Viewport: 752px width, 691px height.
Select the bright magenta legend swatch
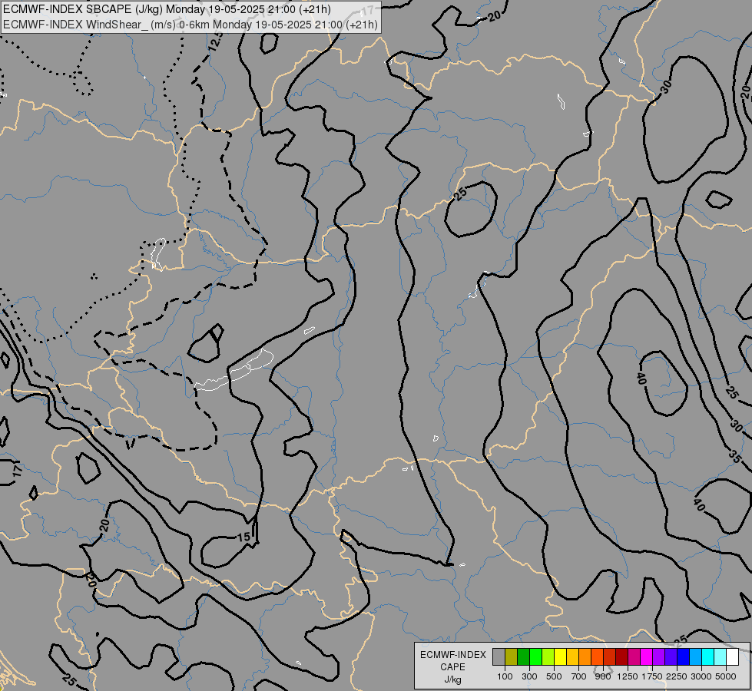click(x=646, y=657)
